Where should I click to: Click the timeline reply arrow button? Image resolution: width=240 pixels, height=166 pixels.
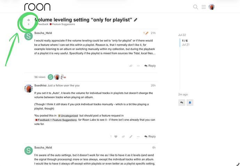[x=182, y=103]
